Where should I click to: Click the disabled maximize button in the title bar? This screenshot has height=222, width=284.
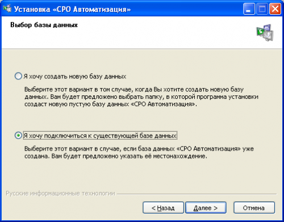pyautogui.click(x=262, y=9)
